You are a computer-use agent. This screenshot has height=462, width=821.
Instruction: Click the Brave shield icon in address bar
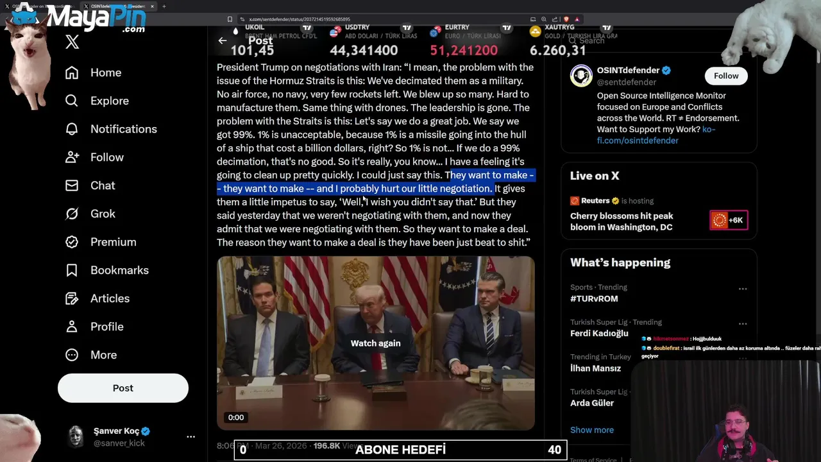tap(567, 19)
